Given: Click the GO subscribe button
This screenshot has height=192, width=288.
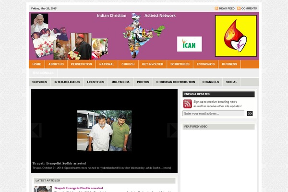Looking at the screenshot, I should point(250,114).
